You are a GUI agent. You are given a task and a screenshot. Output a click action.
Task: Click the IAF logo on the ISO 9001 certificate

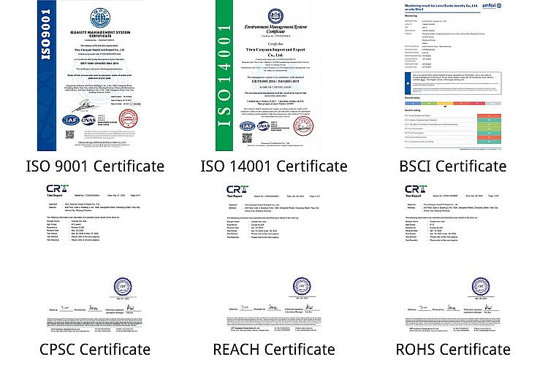(71, 120)
